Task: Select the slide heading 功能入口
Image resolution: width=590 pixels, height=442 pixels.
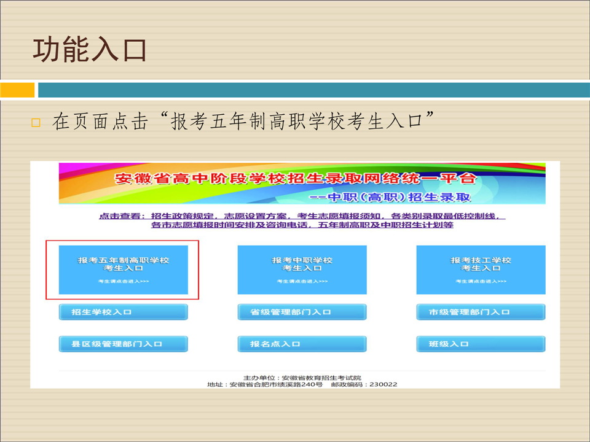Action: point(90,50)
